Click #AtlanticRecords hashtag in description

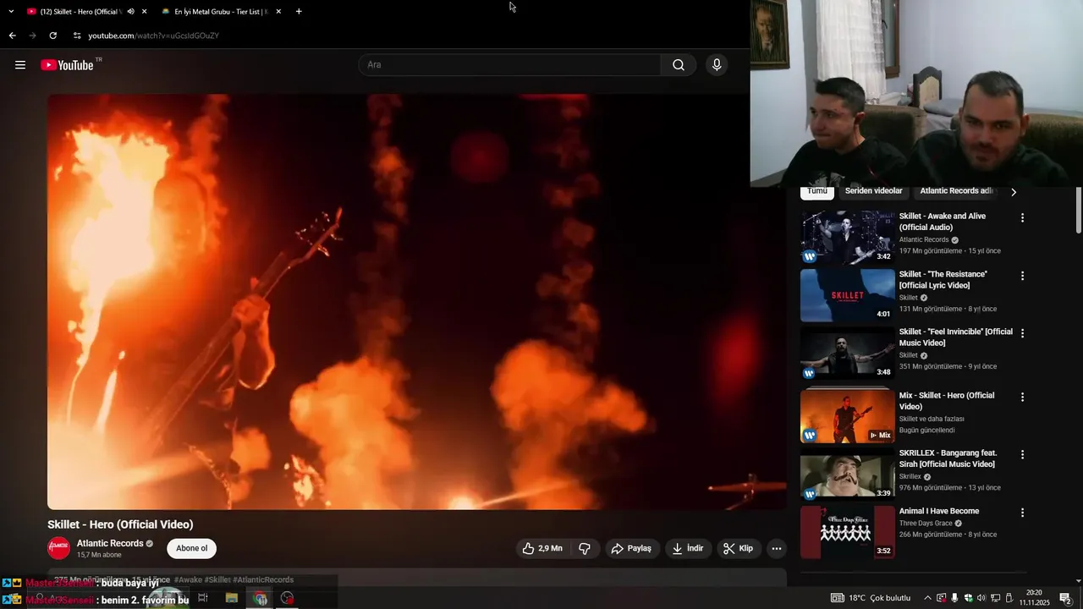(x=263, y=579)
